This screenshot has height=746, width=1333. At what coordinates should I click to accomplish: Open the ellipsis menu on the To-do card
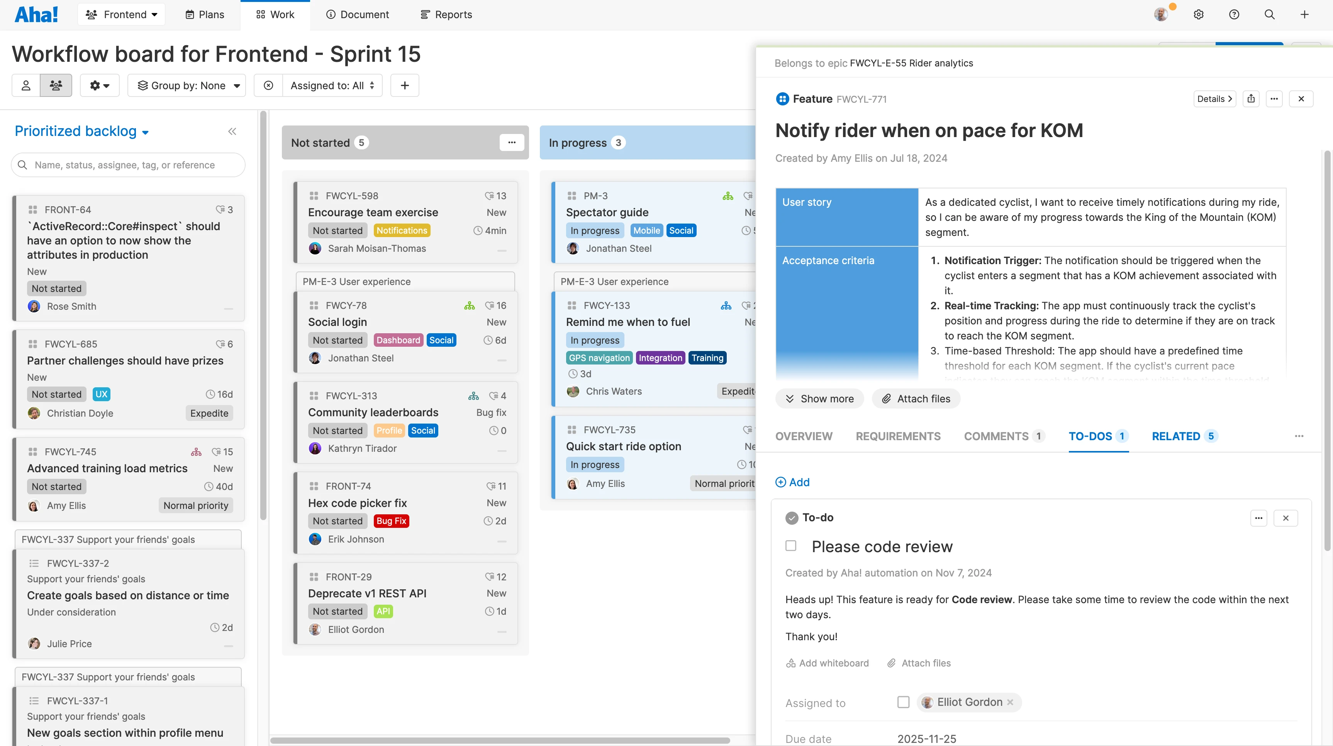pyautogui.click(x=1259, y=517)
